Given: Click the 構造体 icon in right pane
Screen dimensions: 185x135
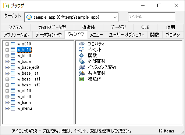Looking at the screenshot, I should coord(82,79).
